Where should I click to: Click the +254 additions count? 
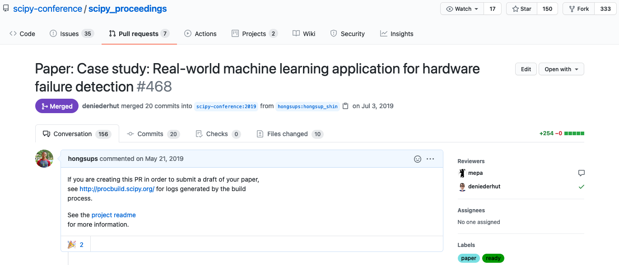(546, 134)
